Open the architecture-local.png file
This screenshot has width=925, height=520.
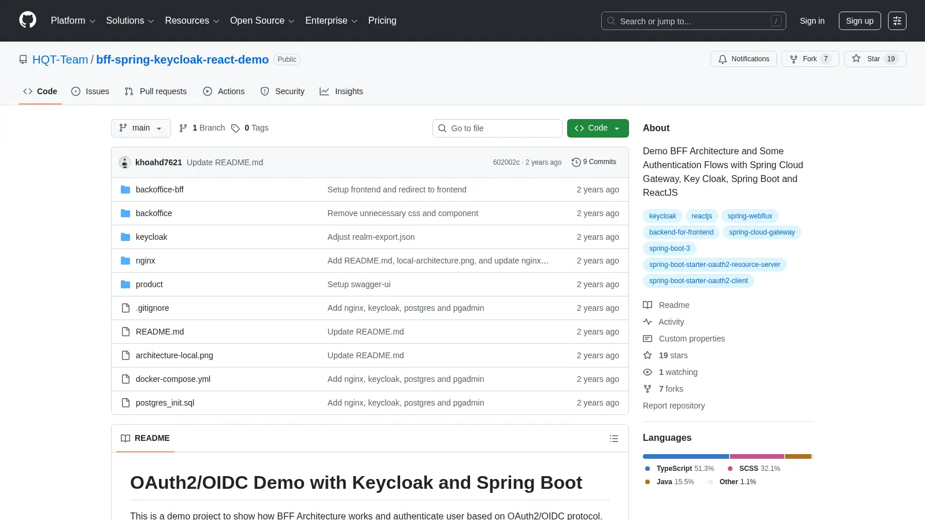[x=175, y=355]
